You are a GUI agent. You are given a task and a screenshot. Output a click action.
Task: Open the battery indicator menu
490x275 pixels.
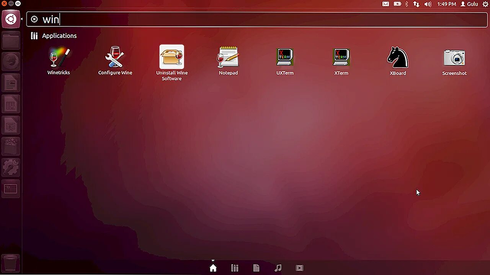tap(397, 4)
